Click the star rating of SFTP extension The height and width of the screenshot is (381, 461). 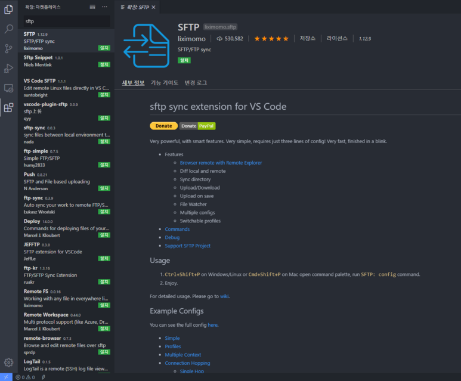[x=271, y=39]
